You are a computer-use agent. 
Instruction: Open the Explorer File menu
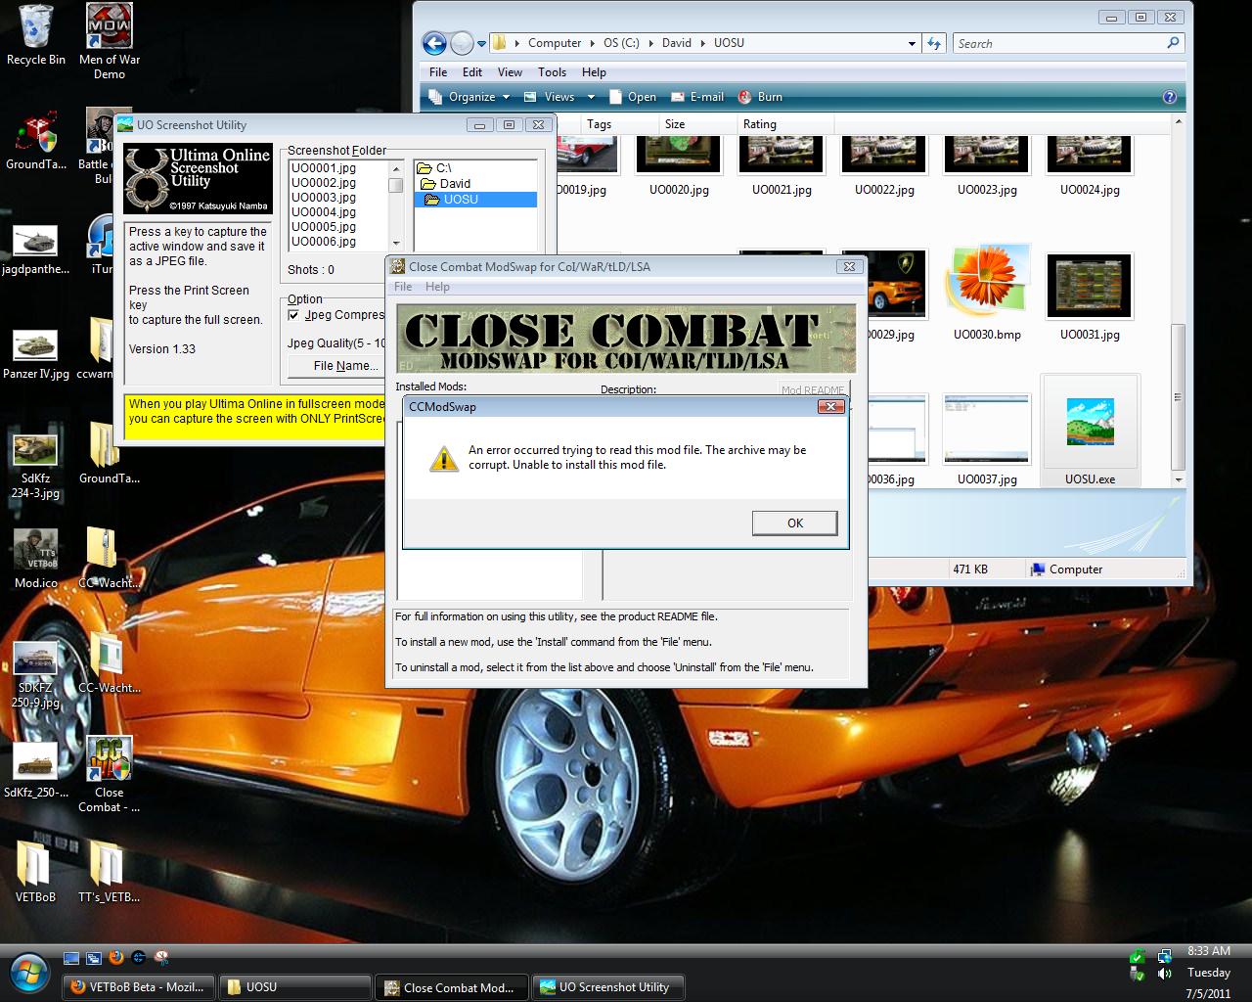pos(438,71)
